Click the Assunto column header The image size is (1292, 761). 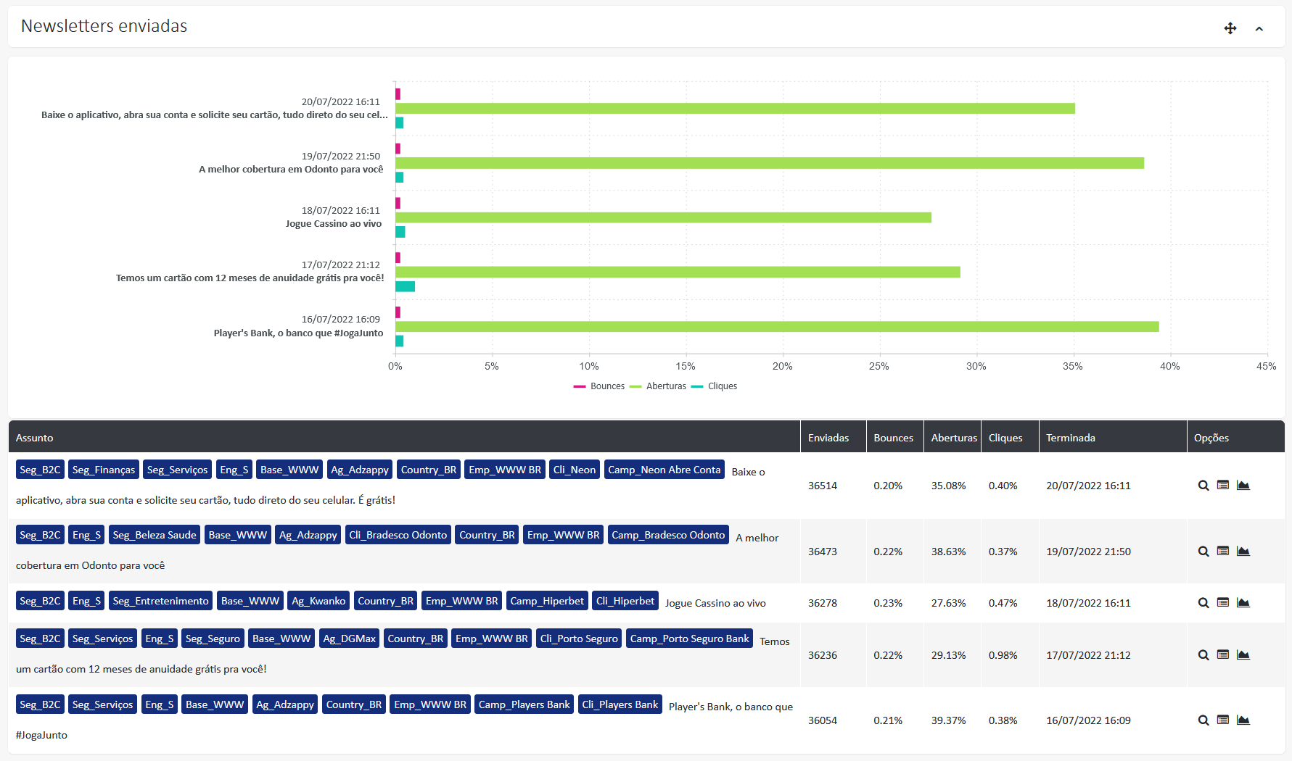click(35, 438)
